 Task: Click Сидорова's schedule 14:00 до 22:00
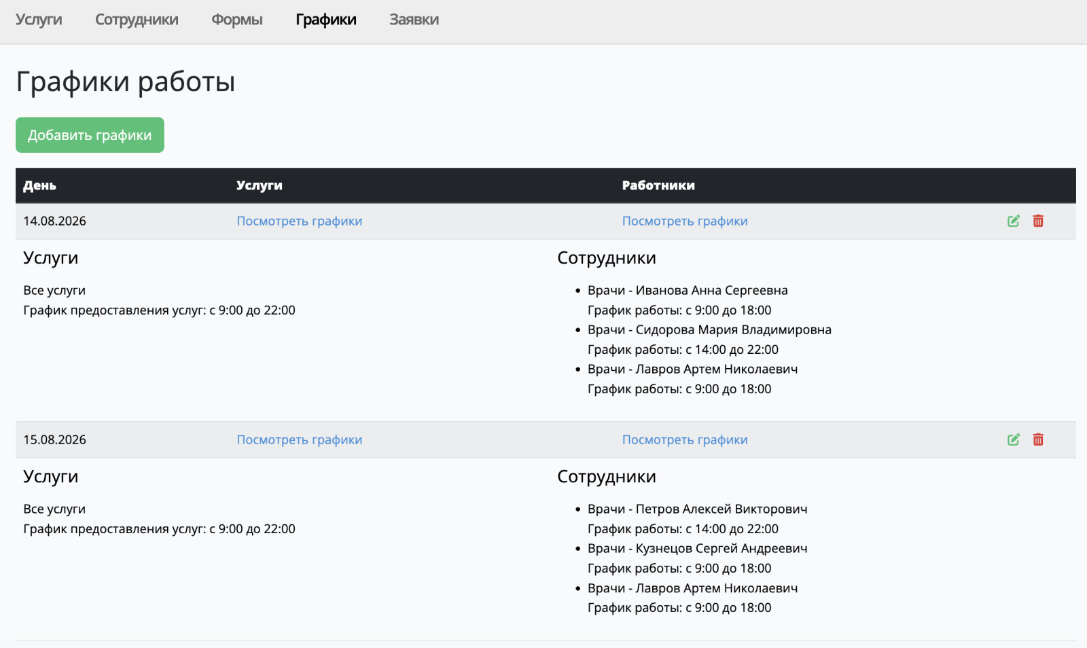coord(683,349)
